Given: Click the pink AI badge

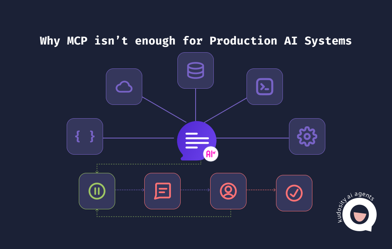Looking at the screenshot, I should coord(211,154).
